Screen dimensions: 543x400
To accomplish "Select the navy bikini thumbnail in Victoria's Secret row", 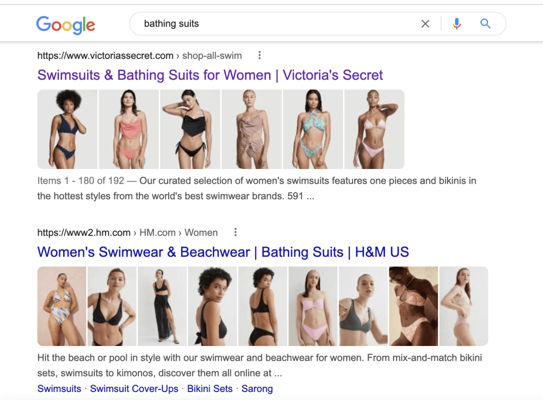I will point(67,129).
